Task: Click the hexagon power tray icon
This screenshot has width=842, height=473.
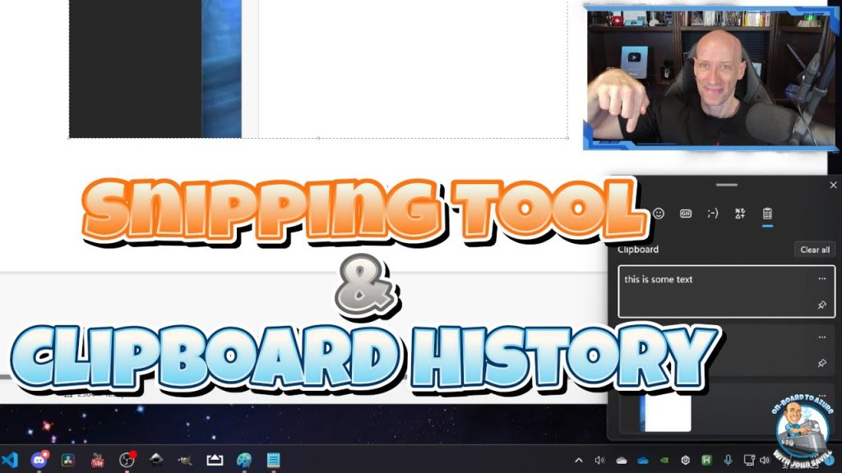Action: [685, 460]
